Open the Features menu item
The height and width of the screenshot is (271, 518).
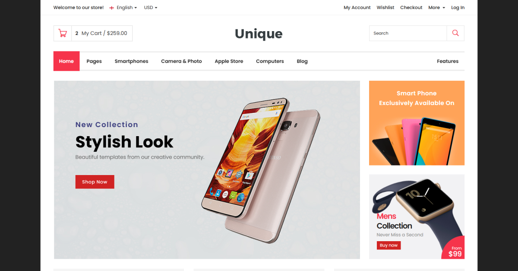448,61
